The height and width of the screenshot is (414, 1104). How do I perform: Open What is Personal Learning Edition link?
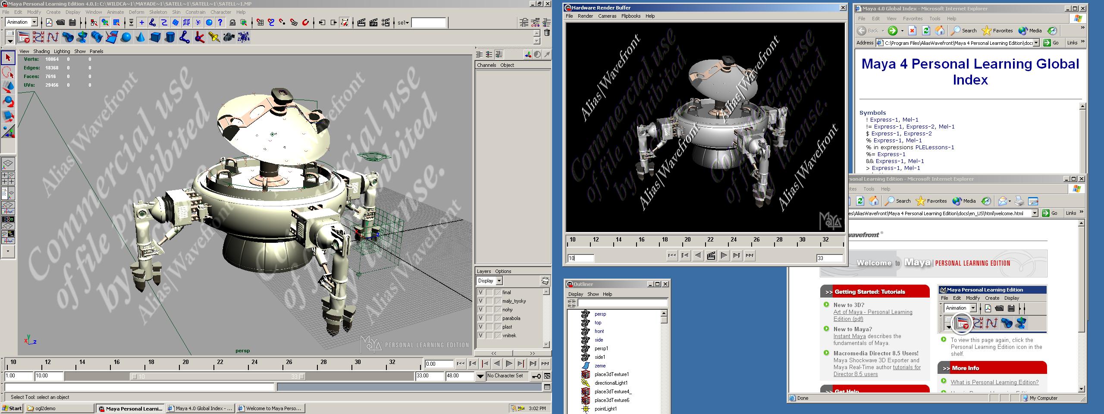coord(994,382)
